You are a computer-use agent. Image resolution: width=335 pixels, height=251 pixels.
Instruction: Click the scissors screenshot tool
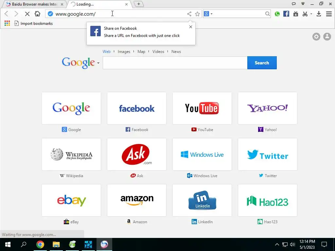pyautogui.click(x=305, y=14)
